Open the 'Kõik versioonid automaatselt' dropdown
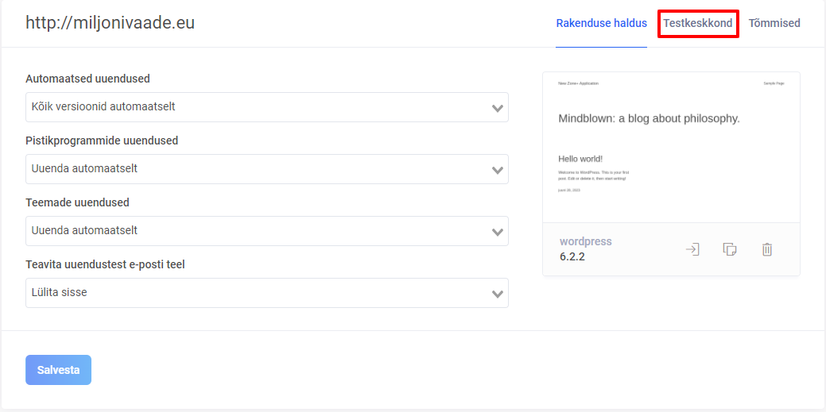 point(254,107)
